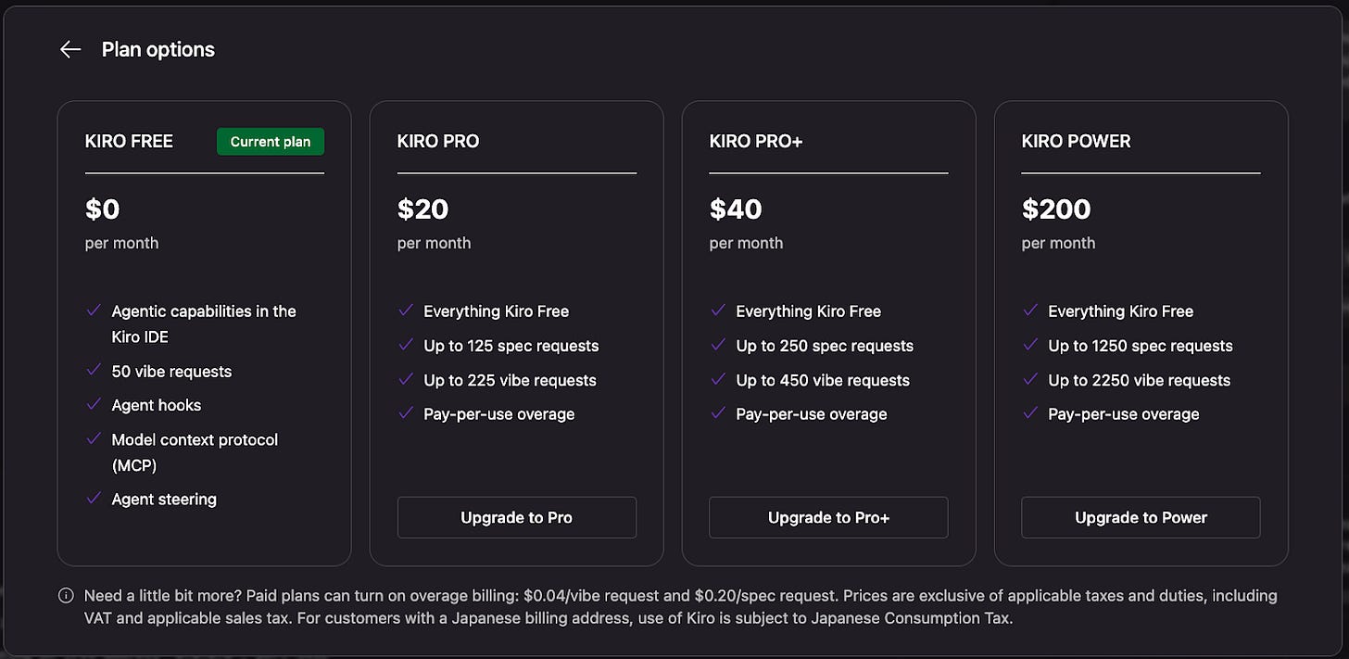Select the checkmark next to Agent hooks
Screen dimensions: 1349x659
(93, 405)
